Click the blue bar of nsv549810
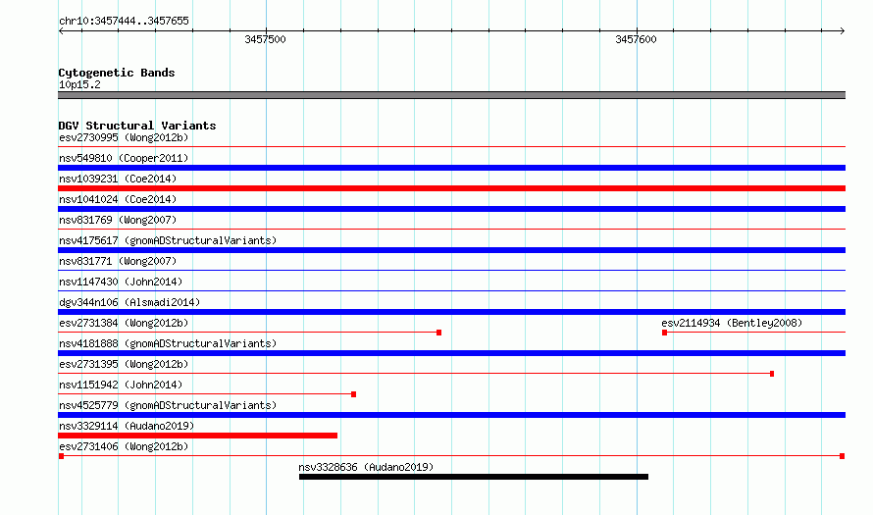873x515 pixels. tap(451, 168)
